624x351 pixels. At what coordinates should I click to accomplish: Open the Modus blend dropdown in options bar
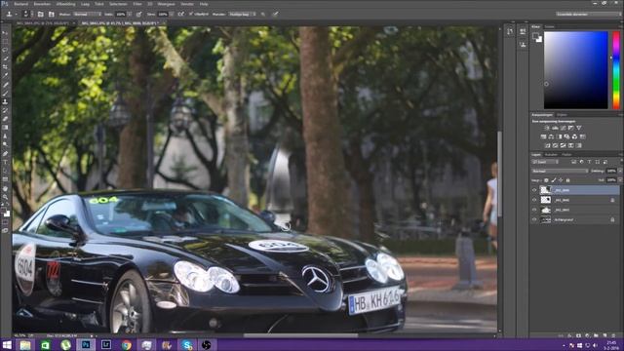[x=87, y=14]
